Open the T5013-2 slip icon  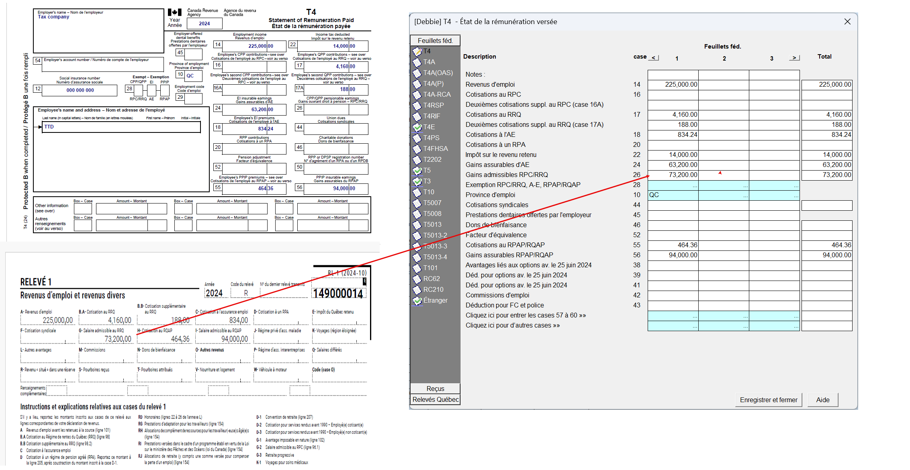[417, 236]
